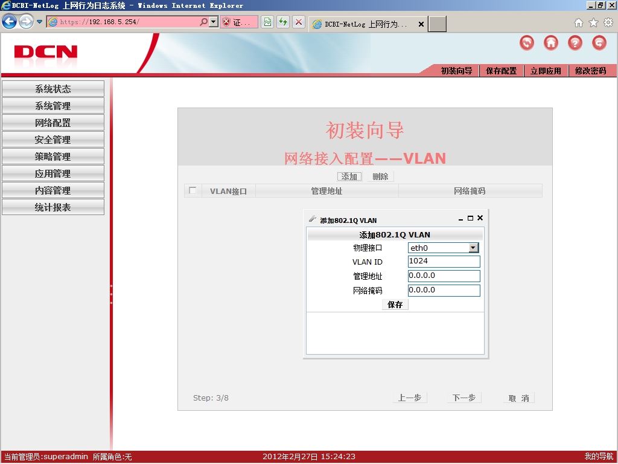Maximize the 添加802.1Q VLAN dialog
The height and width of the screenshot is (464, 618).
tap(470, 218)
